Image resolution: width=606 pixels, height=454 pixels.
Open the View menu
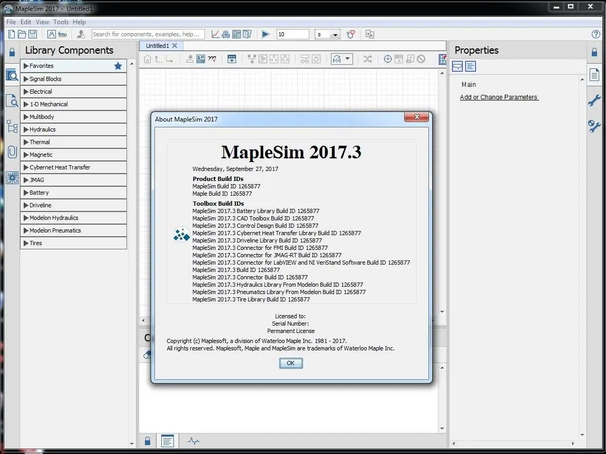click(42, 22)
